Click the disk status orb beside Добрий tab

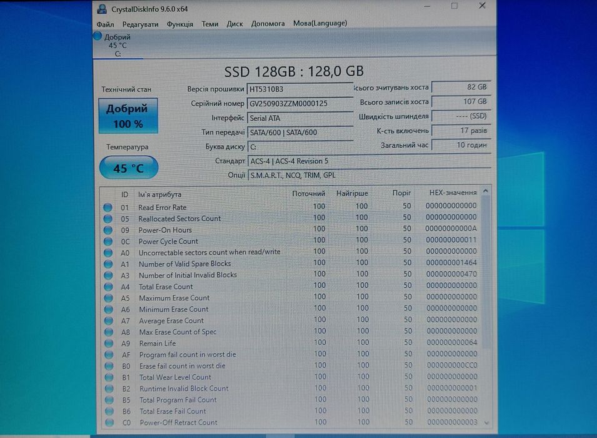98,36
